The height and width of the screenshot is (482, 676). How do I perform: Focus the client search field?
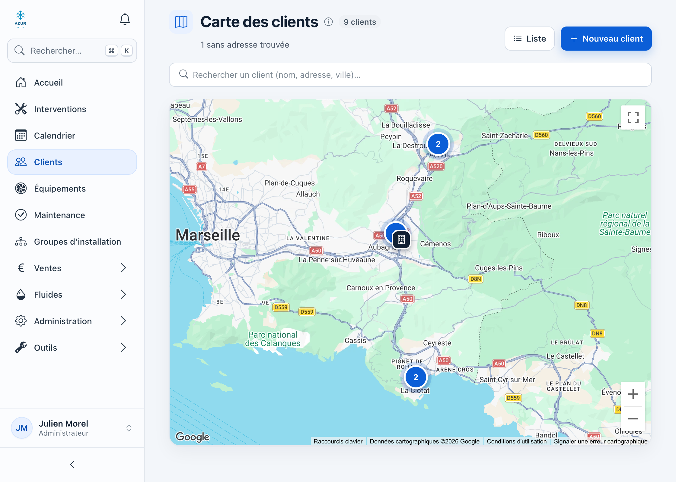(x=410, y=75)
